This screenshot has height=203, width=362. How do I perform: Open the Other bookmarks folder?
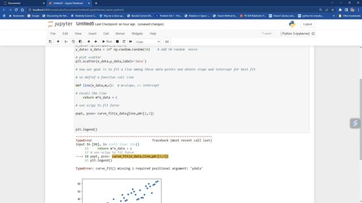point(350,16)
